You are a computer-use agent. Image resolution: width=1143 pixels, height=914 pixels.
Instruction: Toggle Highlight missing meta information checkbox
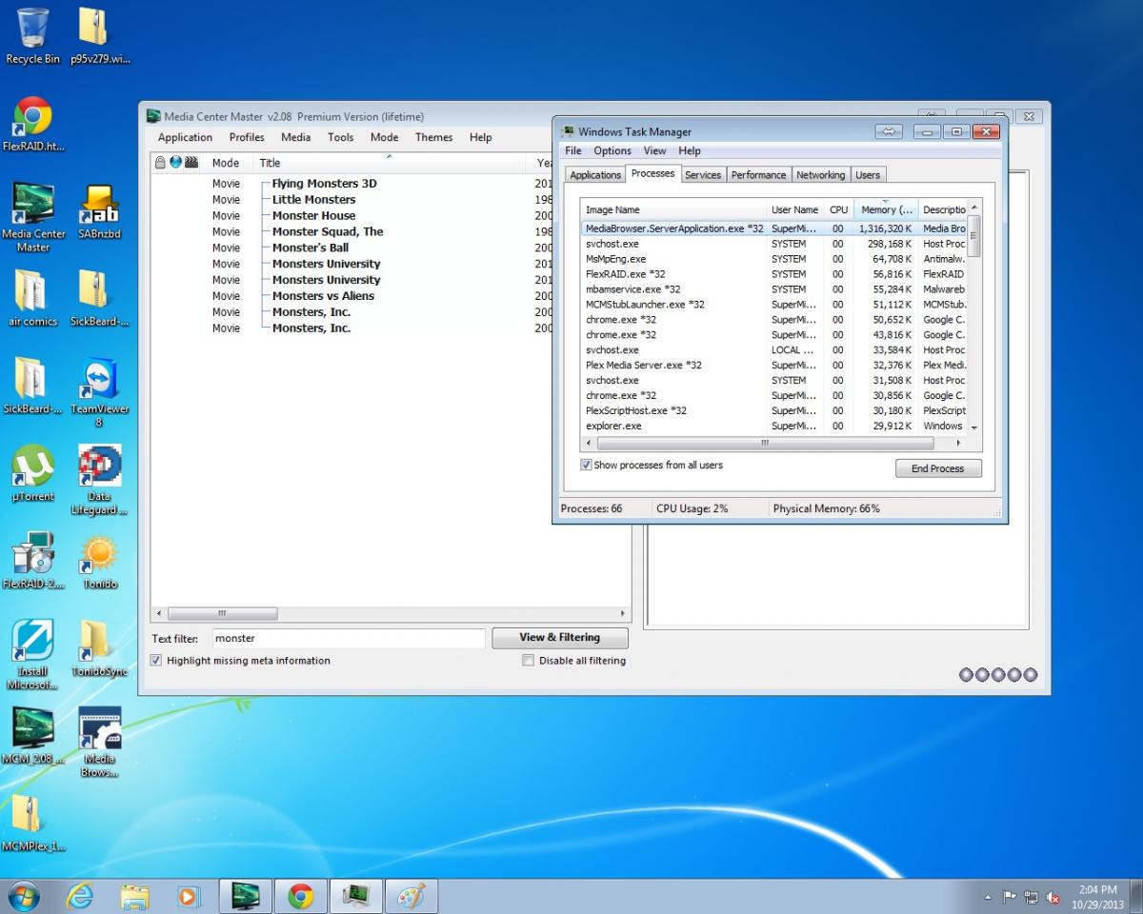point(156,661)
